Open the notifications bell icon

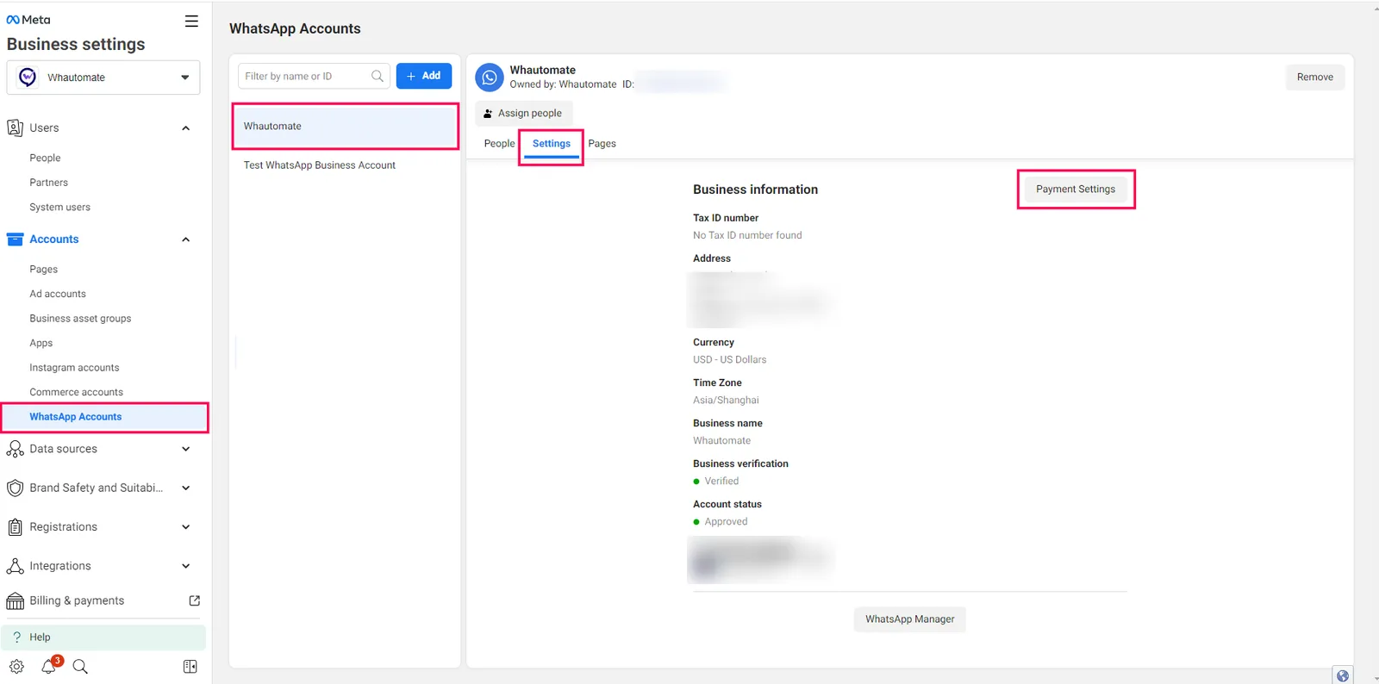pyautogui.click(x=49, y=666)
